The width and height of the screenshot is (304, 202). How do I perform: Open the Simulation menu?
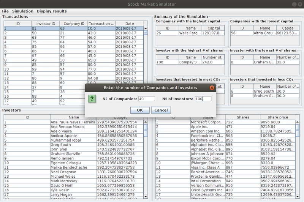point(23,11)
